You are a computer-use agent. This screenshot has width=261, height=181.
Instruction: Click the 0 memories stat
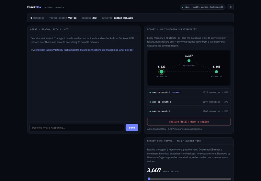point(37,18)
